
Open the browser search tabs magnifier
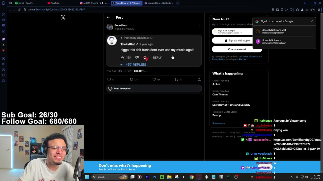pyautogui.click(x=305, y=3)
